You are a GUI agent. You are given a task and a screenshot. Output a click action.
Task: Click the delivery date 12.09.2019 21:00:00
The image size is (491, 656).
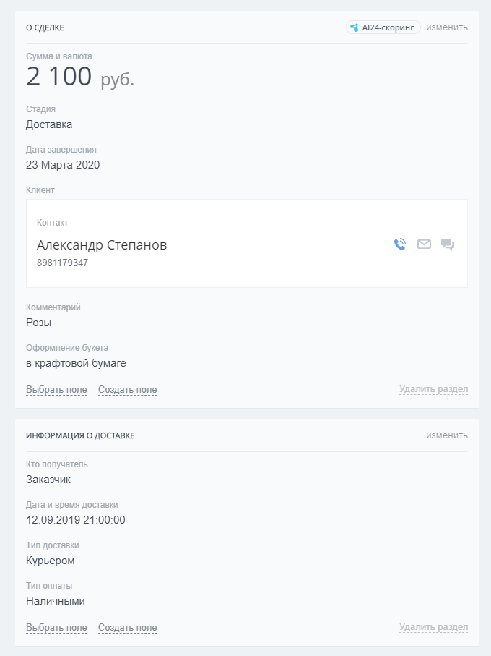click(x=76, y=520)
